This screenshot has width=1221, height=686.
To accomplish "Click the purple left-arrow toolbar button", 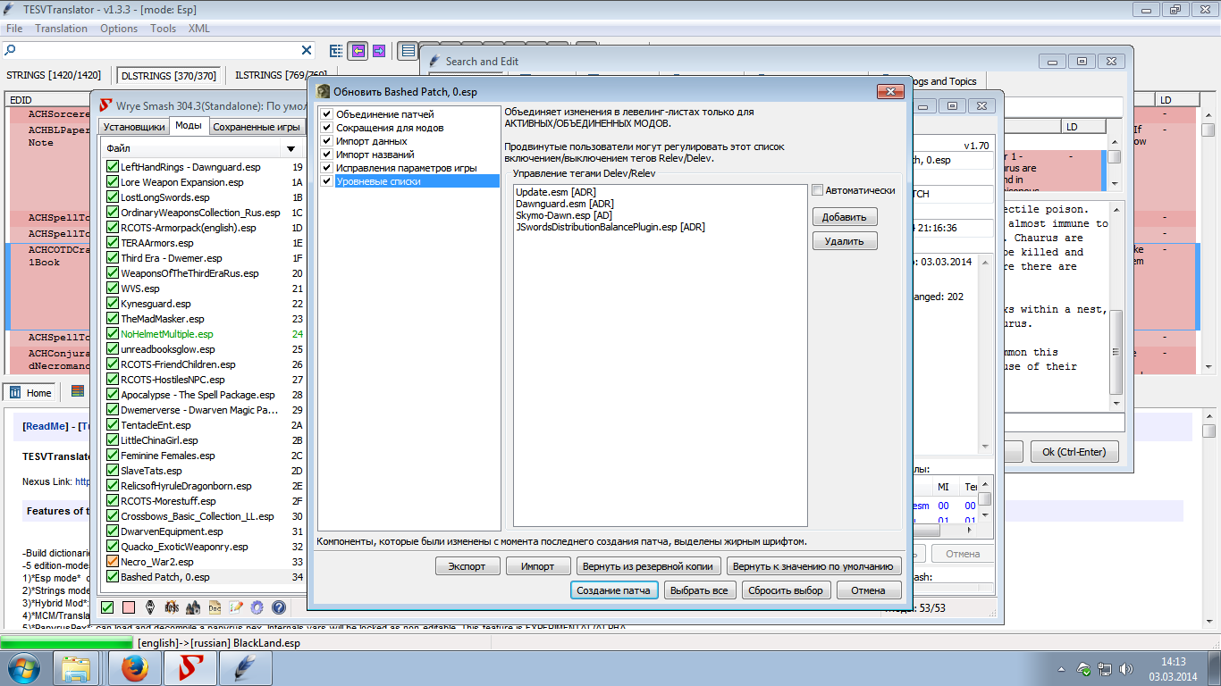I will point(358,51).
